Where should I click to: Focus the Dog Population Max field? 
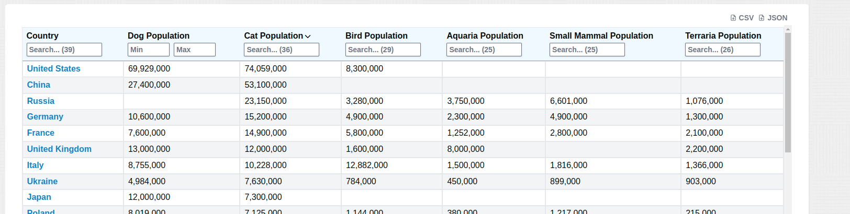(x=195, y=50)
